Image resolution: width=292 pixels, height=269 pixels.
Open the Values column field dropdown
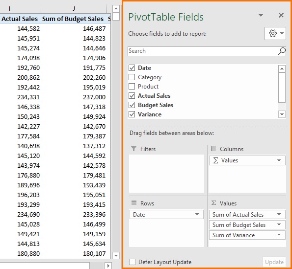coord(279,160)
